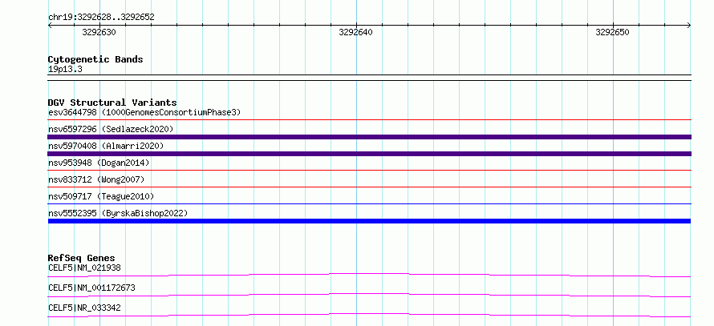Click the blue bar under nsv5552395
The width and height of the screenshot is (714, 326).
pos(370,221)
